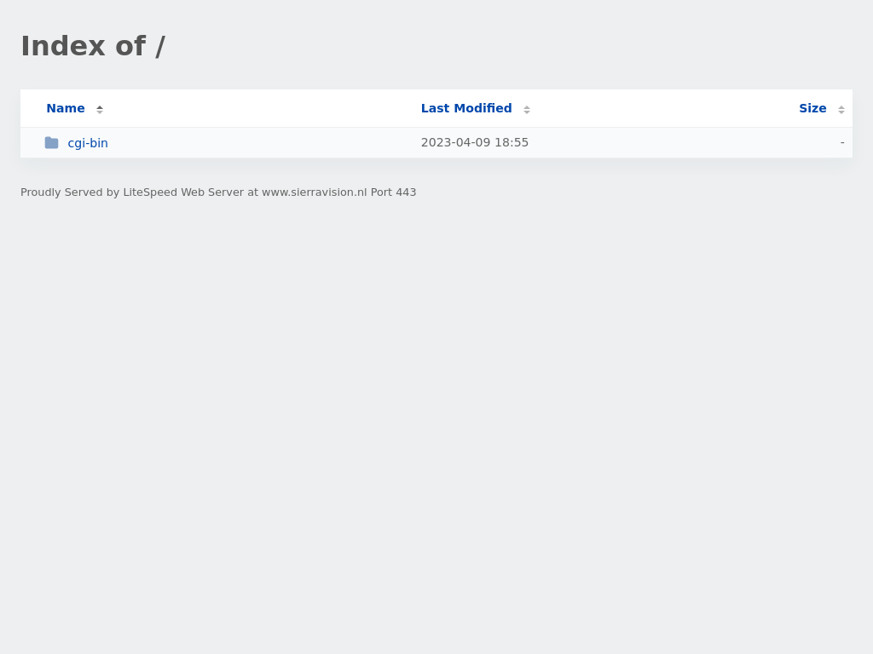The image size is (873, 654).
Task: Click the "Port 443" text in footer
Action: (x=393, y=192)
